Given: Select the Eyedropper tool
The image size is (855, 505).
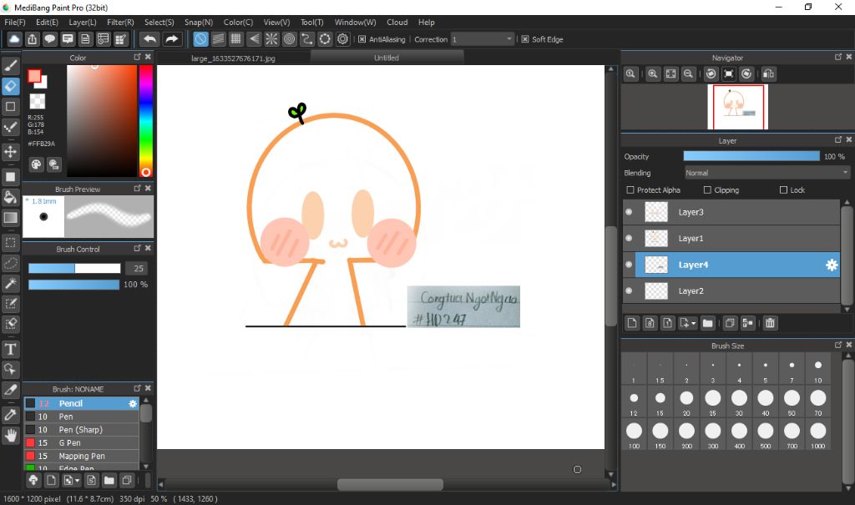Looking at the screenshot, I should click(x=10, y=415).
